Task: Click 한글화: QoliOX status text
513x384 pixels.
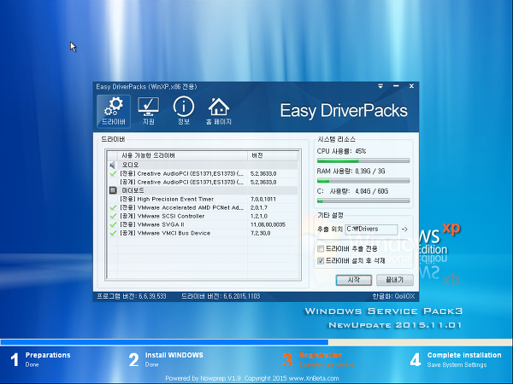Action: 393,296
